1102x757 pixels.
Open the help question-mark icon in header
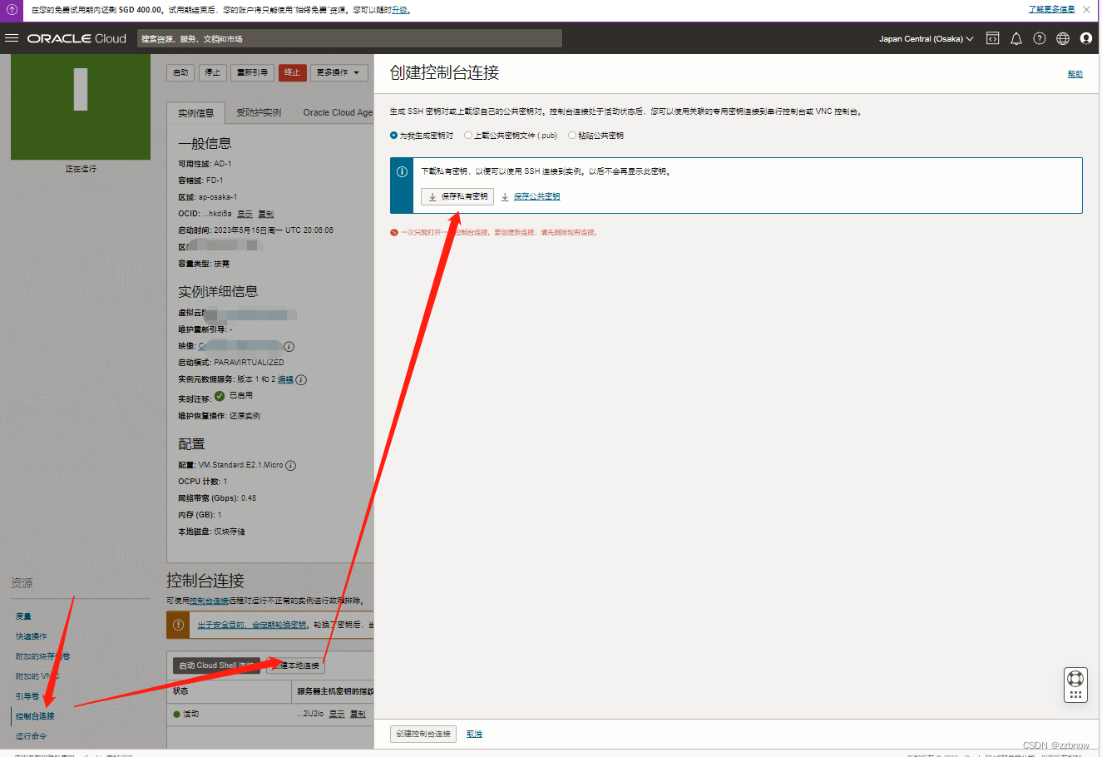tap(1039, 38)
